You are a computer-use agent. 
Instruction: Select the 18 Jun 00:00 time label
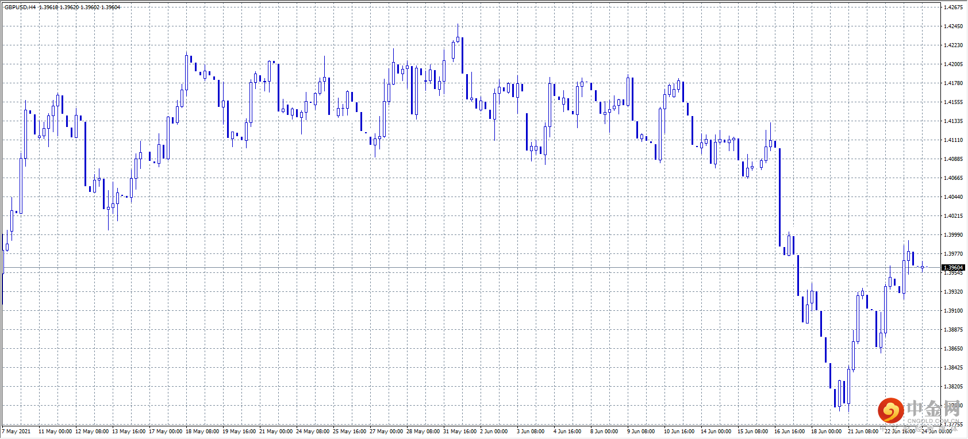pos(826,432)
